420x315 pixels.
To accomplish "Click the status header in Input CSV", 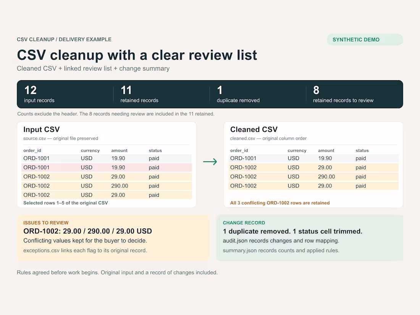I will [155, 150].
